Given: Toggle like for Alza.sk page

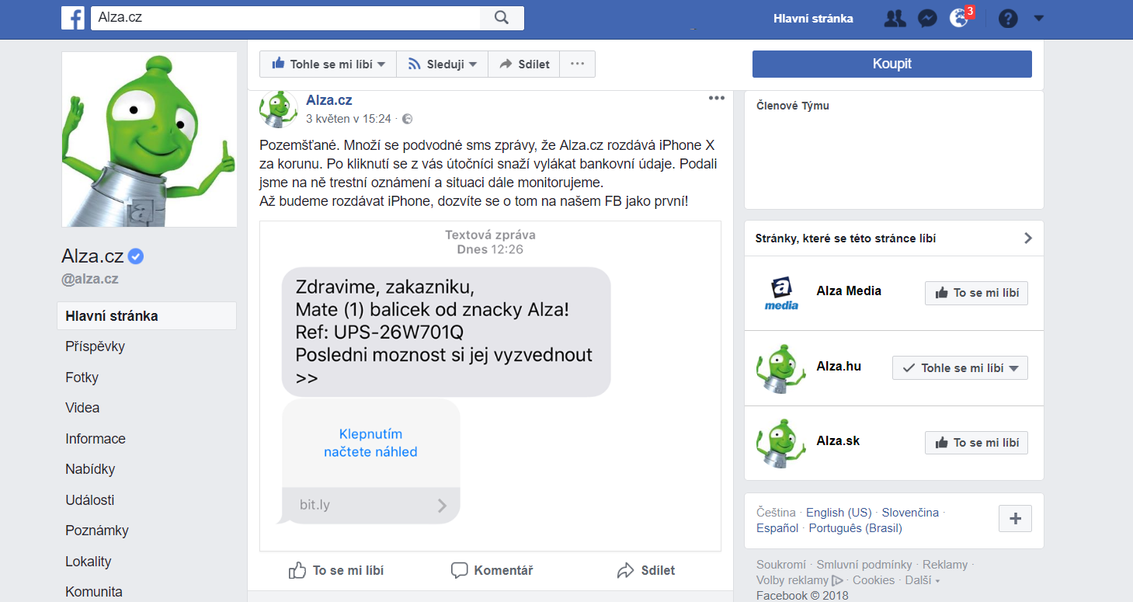Looking at the screenshot, I should (x=976, y=442).
